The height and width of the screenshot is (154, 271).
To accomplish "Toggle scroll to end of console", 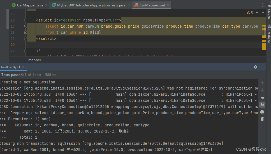I will (x=262, y=105).
